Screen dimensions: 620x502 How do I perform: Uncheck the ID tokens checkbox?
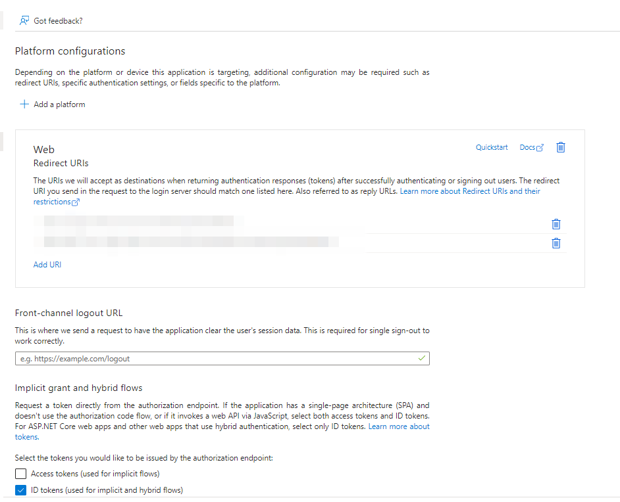pos(20,490)
